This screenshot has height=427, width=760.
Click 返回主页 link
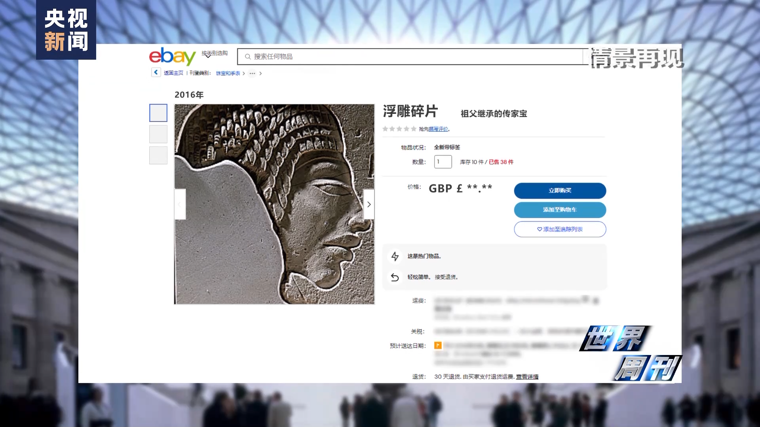pyautogui.click(x=173, y=73)
